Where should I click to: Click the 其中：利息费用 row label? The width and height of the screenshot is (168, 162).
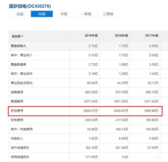tap(22, 129)
